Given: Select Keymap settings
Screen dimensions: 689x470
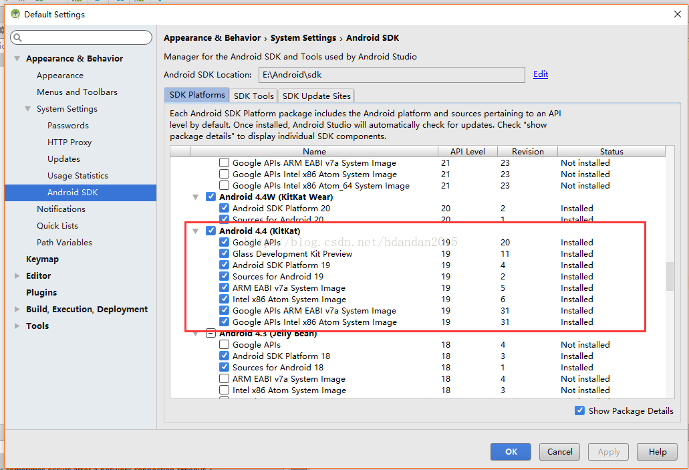Looking at the screenshot, I should (42, 259).
